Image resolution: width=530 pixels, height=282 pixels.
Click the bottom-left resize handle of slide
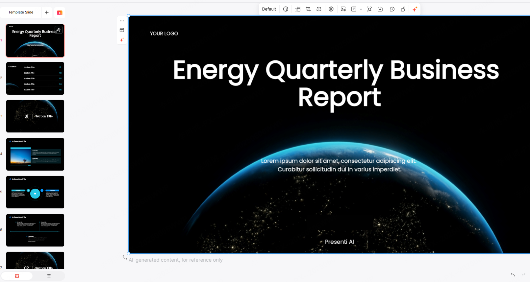[x=129, y=253]
